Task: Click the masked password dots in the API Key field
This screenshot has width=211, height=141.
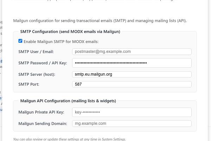Action: [111, 63]
